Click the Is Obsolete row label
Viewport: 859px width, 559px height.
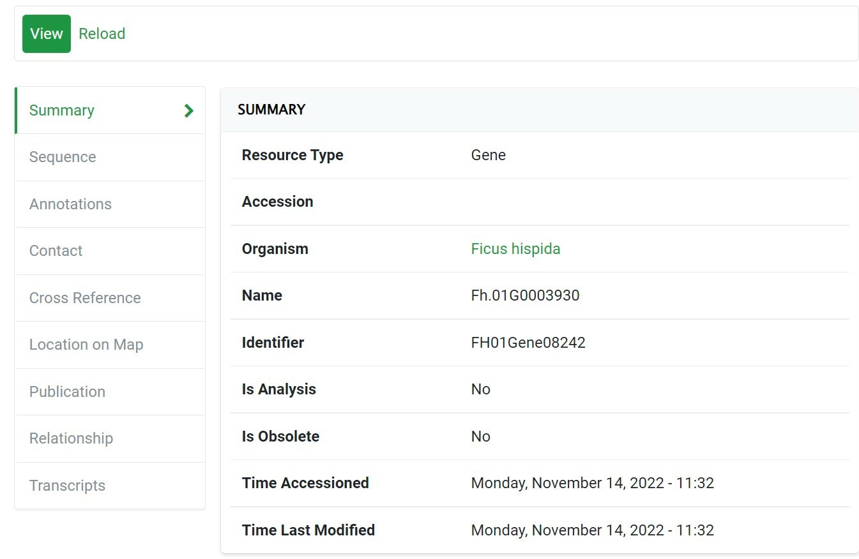(280, 436)
